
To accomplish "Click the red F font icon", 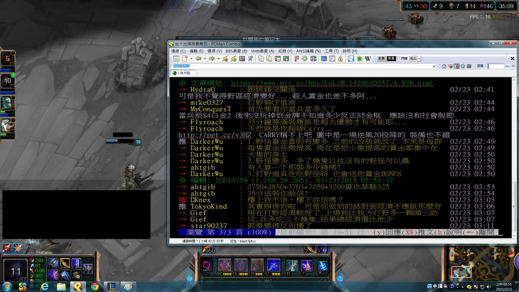I will [x=297, y=59].
